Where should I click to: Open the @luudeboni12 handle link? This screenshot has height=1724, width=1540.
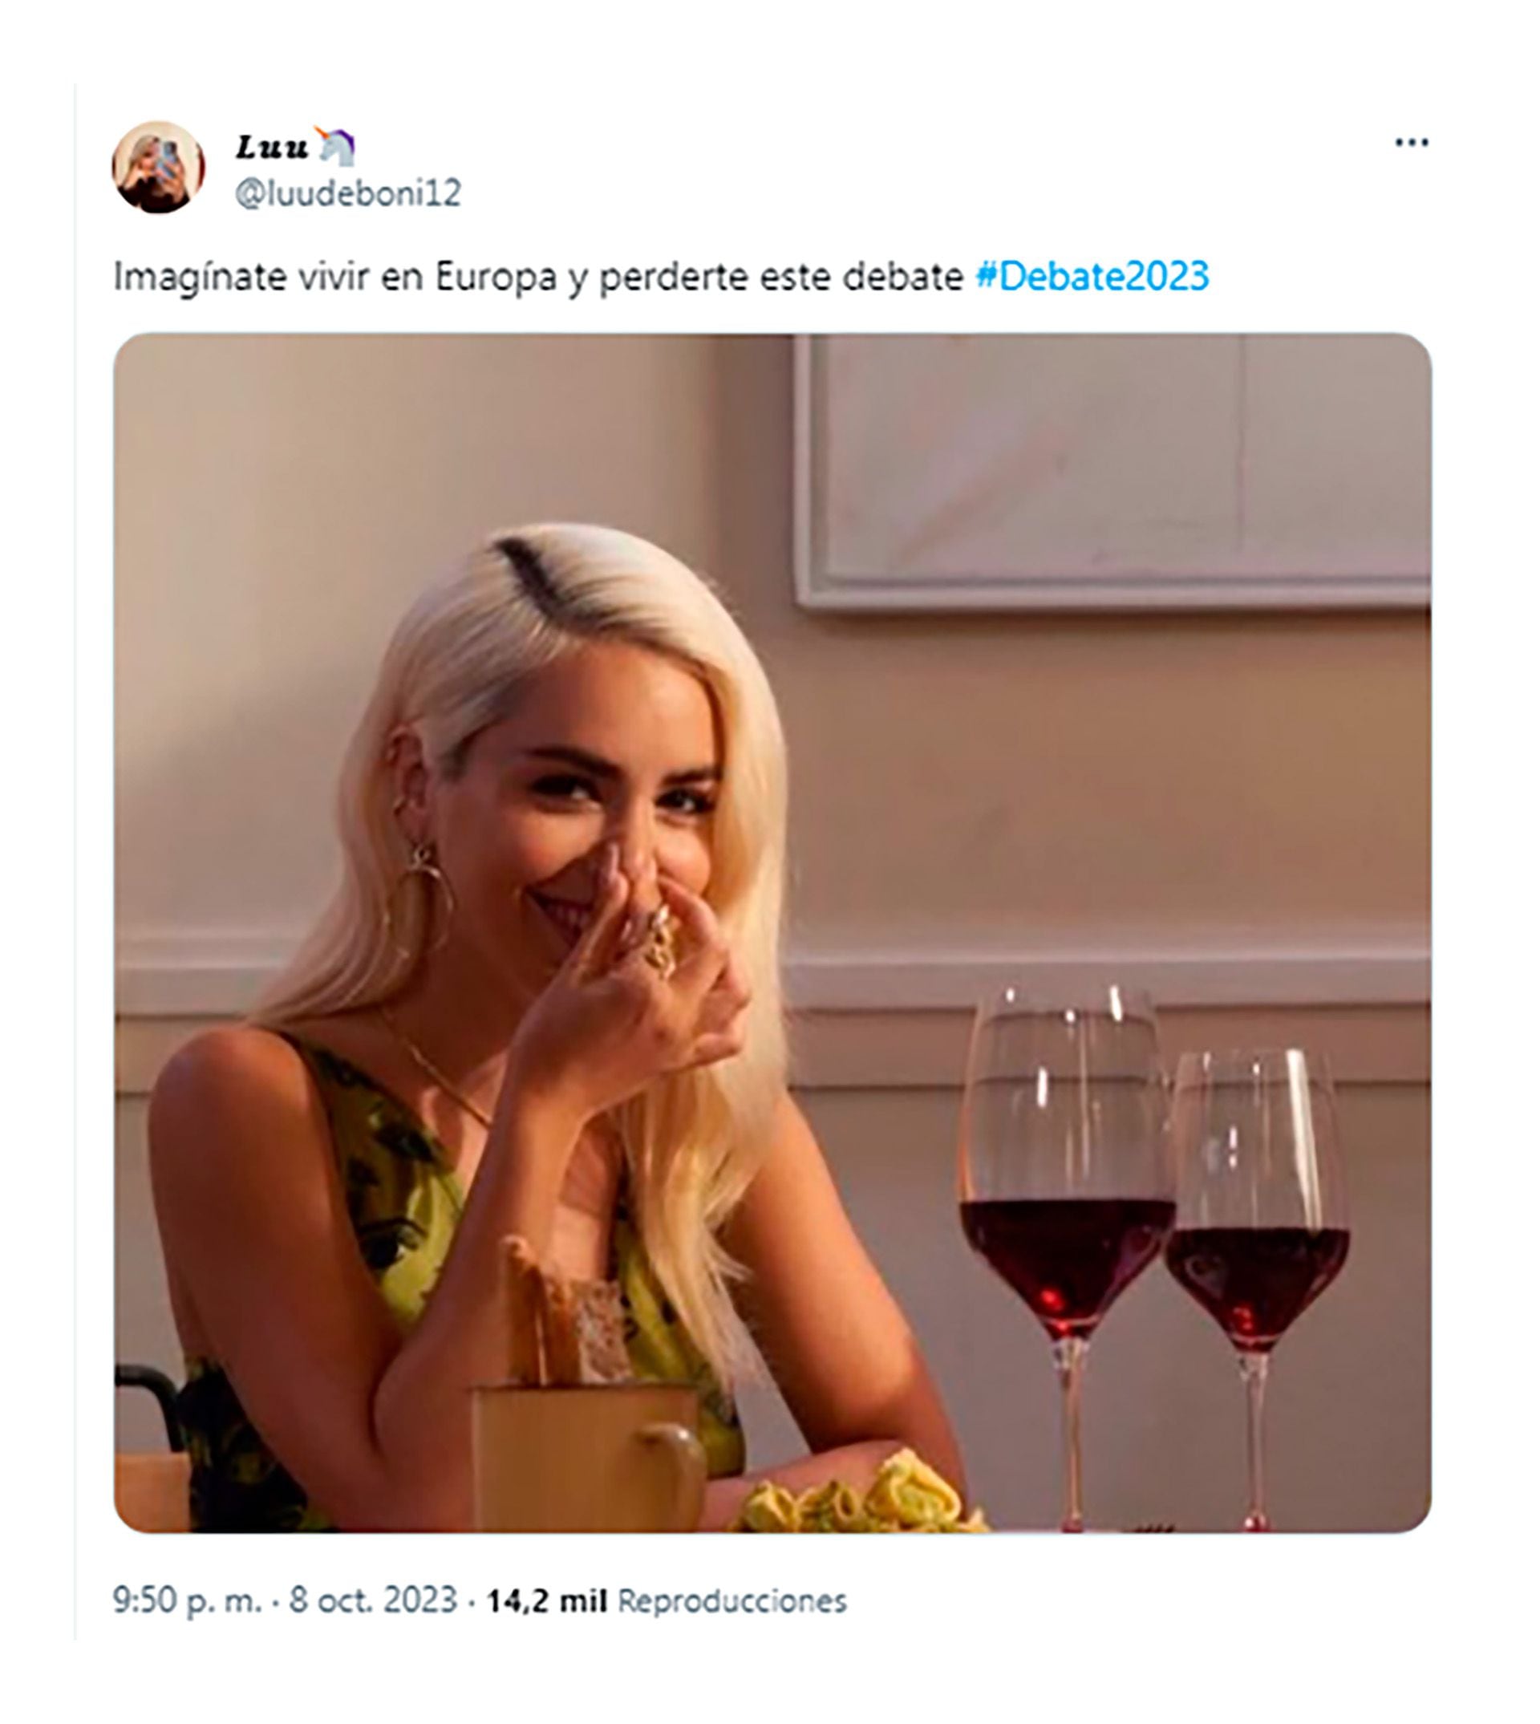pyautogui.click(x=348, y=194)
